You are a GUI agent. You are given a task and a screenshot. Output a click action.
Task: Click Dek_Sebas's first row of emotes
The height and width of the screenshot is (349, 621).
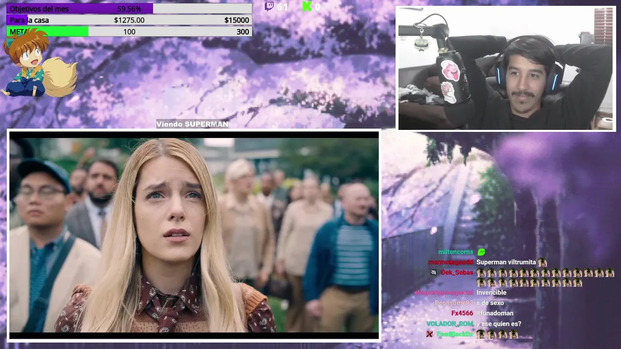pyautogui.click(x=545, y=273)
